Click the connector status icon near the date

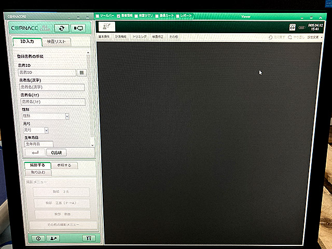[302, 27]
